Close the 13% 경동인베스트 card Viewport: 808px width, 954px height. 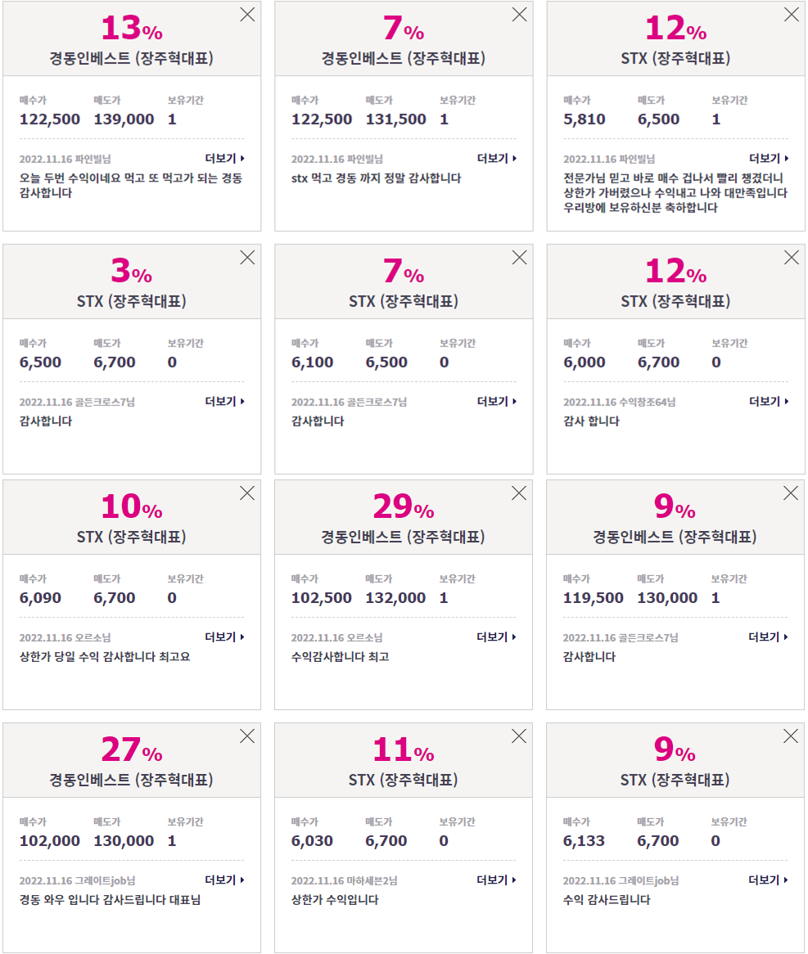(247, 15)
